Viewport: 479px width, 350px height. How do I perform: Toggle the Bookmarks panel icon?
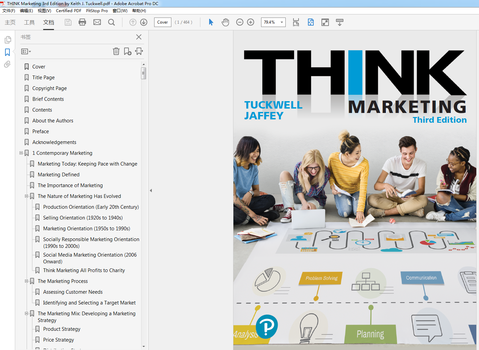[7, 52]
